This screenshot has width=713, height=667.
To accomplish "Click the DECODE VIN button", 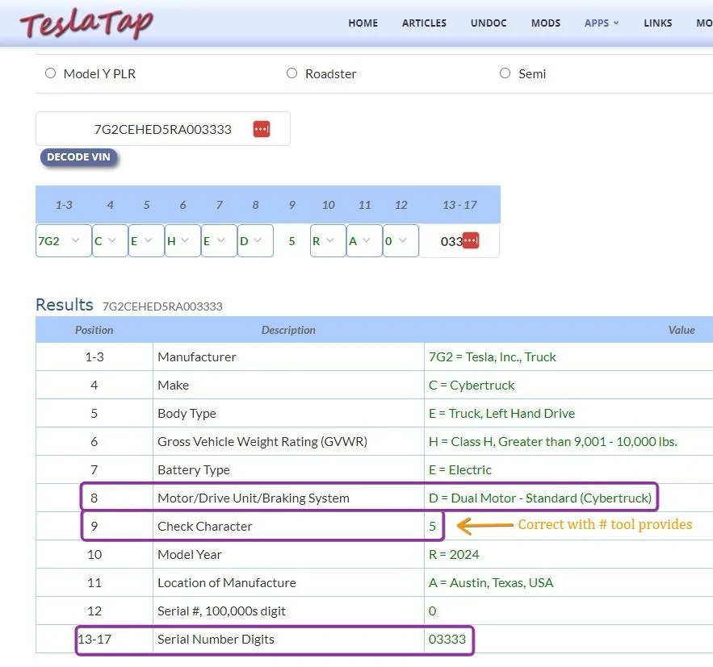I will pos(78,157).
